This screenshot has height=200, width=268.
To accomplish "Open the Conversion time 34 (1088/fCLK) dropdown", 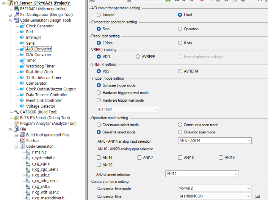I will pyautogui.click(x=215, y=196).
